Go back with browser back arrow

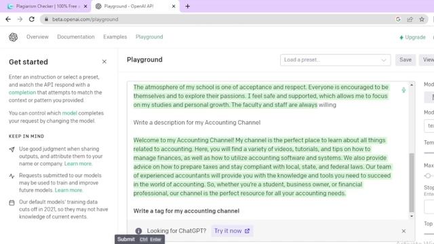click(x=8, y=20)
